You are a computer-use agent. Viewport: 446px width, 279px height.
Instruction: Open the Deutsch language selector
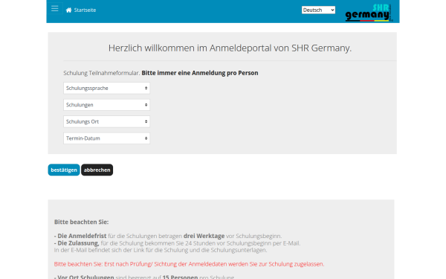pyautogui.click(x=318, y=10)
